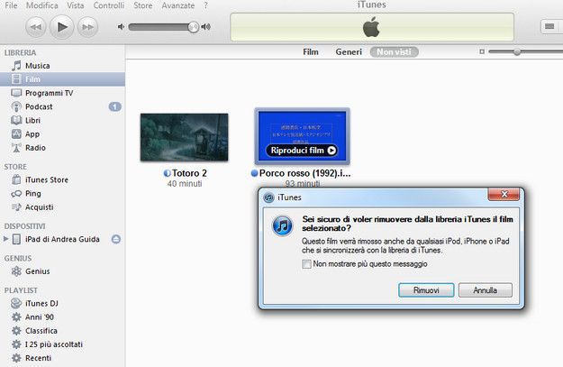The height and width of the screenshot is (367, 563).
Task: Cancel with the Annulla button
Action: pos(486,290)
